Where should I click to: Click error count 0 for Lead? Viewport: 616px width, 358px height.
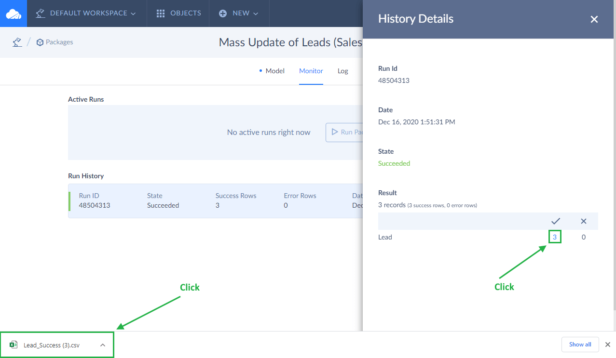point(584,237)
